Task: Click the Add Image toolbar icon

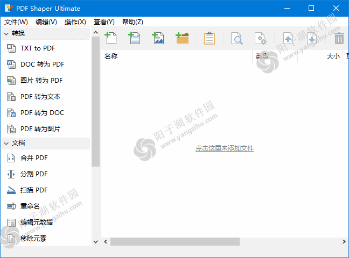Action: 158,38
